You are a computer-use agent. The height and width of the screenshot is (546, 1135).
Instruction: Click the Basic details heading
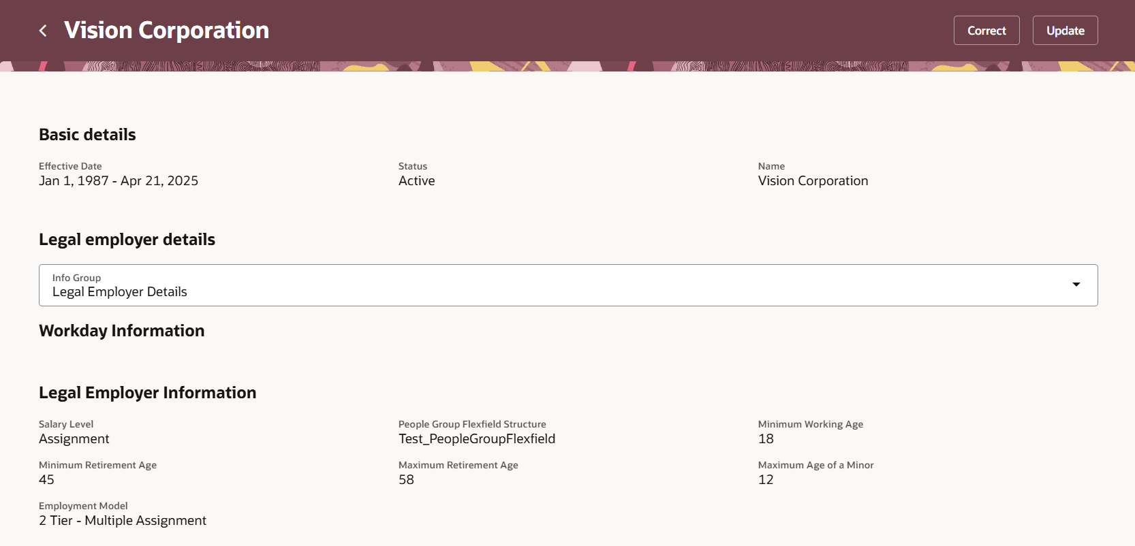pyautogui.click(x=87, y=135)
